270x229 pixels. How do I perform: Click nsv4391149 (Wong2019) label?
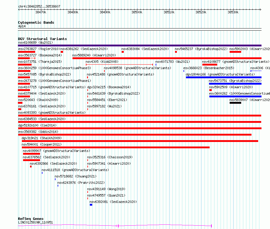point(106,189)
